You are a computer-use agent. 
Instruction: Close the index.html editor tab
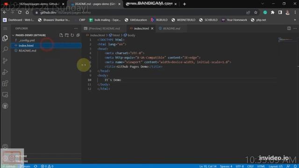pyautogui.click(x=152, y=28)
